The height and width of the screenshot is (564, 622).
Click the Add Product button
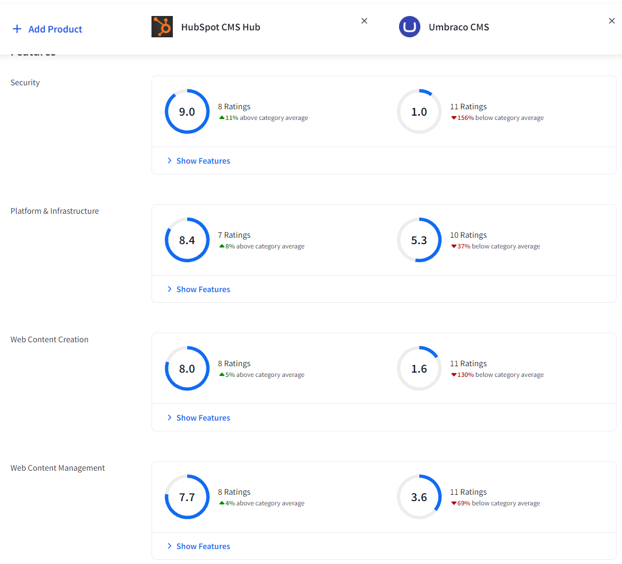(47, 29)
